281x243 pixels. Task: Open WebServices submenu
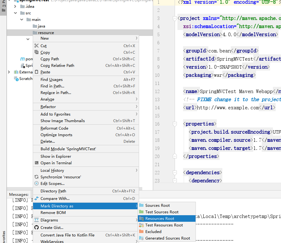86,241
